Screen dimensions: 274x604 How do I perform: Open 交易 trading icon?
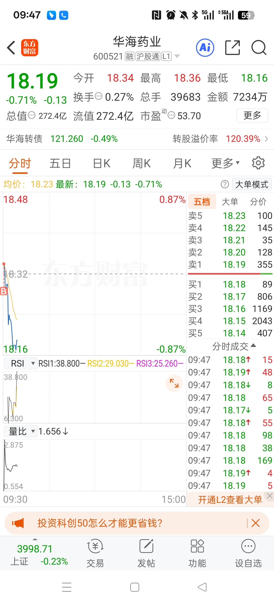click(95, 553)
